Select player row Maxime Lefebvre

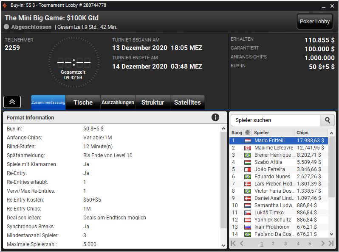point(279,148)
